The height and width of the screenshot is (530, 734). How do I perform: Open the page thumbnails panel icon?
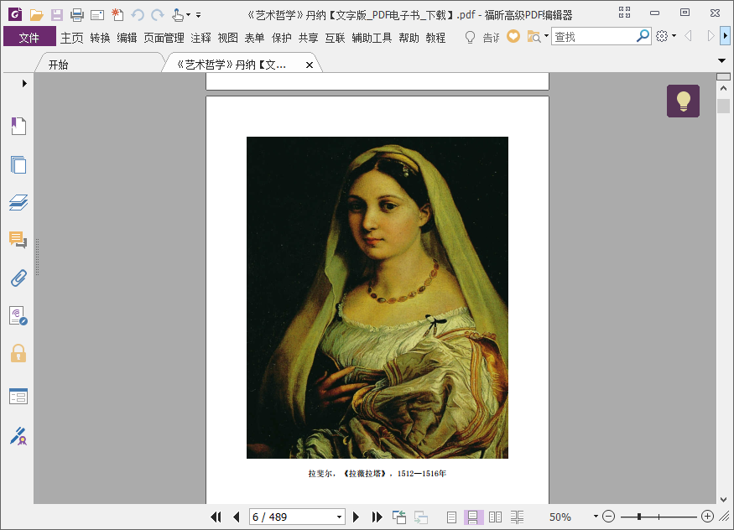coord(18,164)
